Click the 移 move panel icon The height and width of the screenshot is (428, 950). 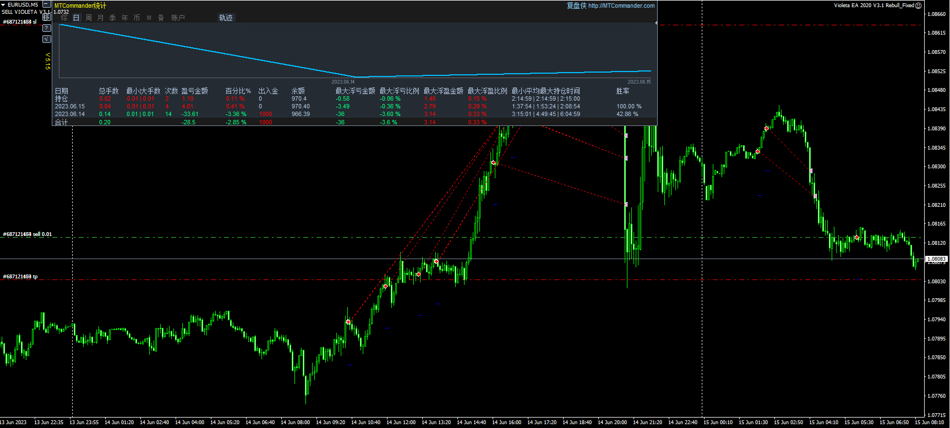pyautogui.click(x=47, y=17)
